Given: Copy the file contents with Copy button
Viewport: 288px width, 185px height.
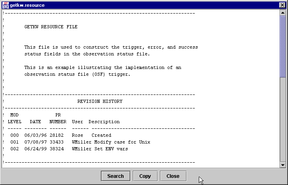Looking at the screenshot, I should [145, 176].
